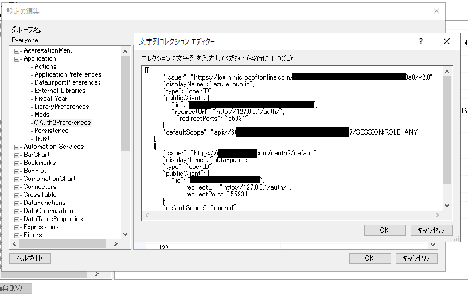Select ApplicationPreferences in the tree
This screenshot has height=299, width=468.
point(68,74)
